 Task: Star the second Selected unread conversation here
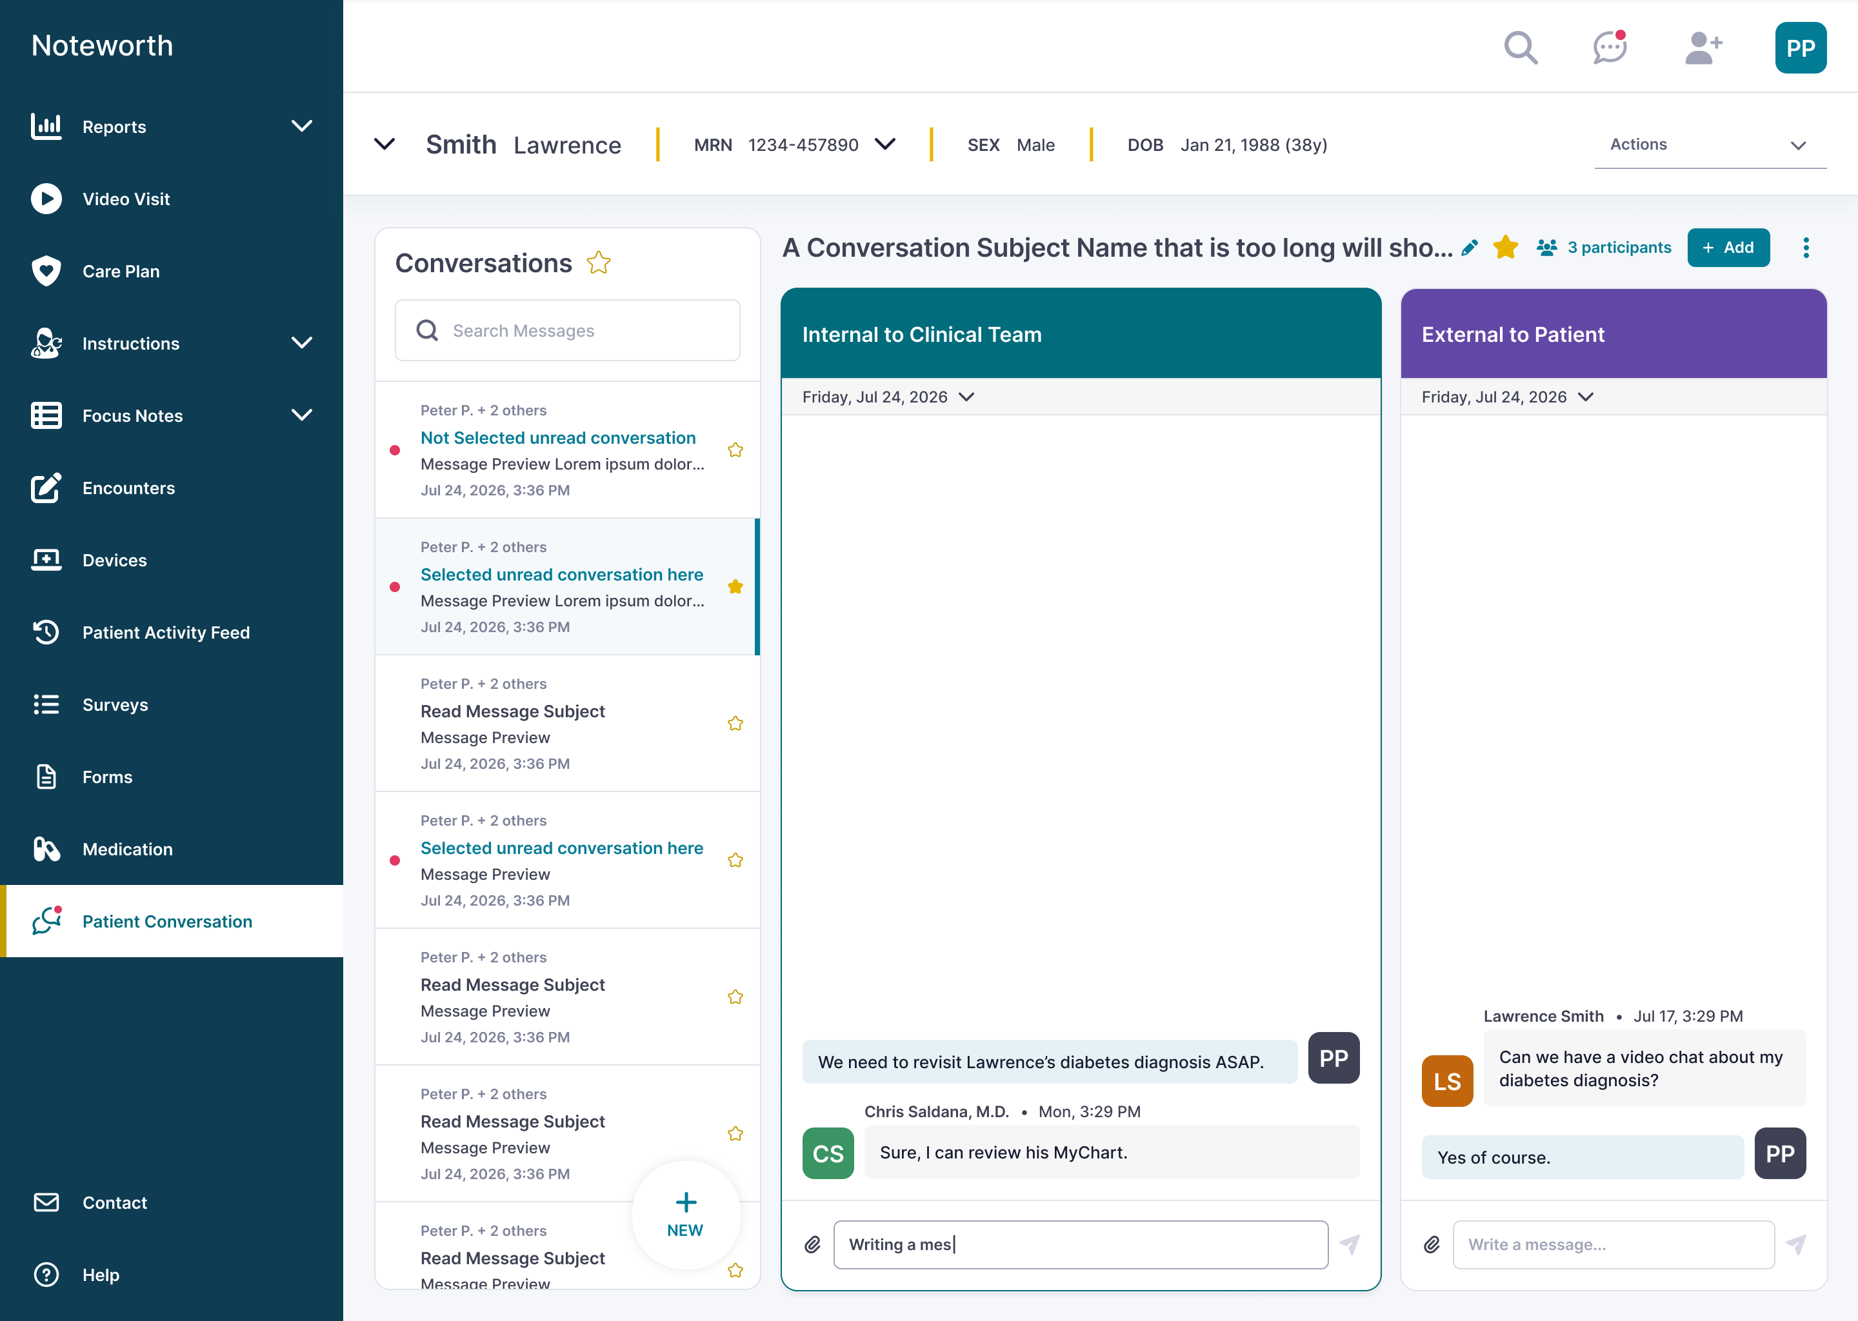(x=735, y=860)
